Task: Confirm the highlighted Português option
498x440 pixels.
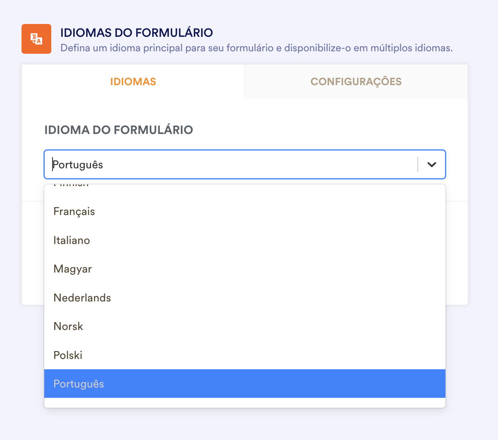Action: click(79, 383)
